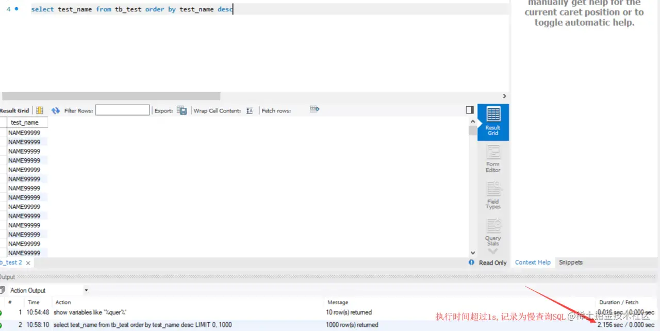Click in the SQL query on line 4
This screenshot has height=331, width=660.
click(131, 9)
